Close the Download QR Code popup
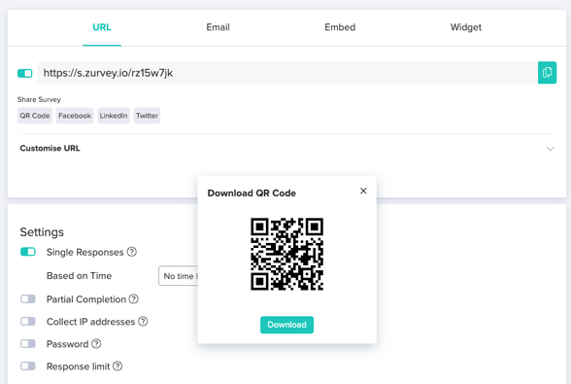The height and width of the screenshot is (384, 571). (x=363, y=191)
